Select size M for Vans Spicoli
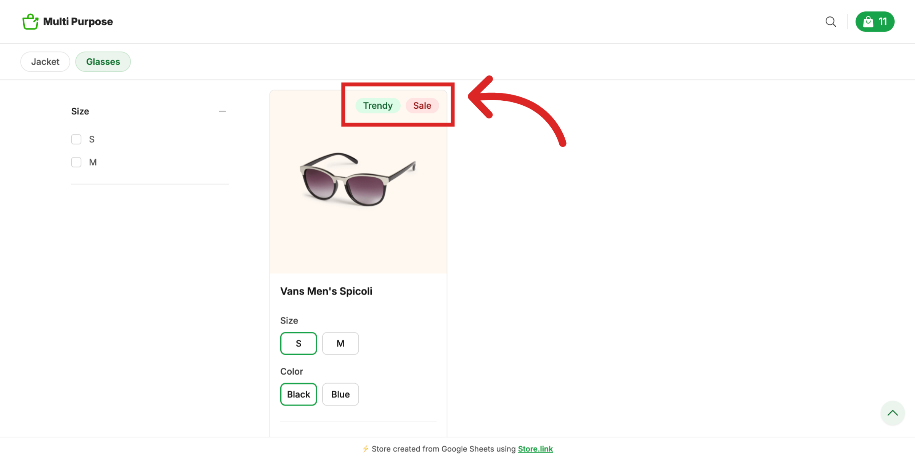The height and width of the screenshot is (460, 915). click(340, 343)
